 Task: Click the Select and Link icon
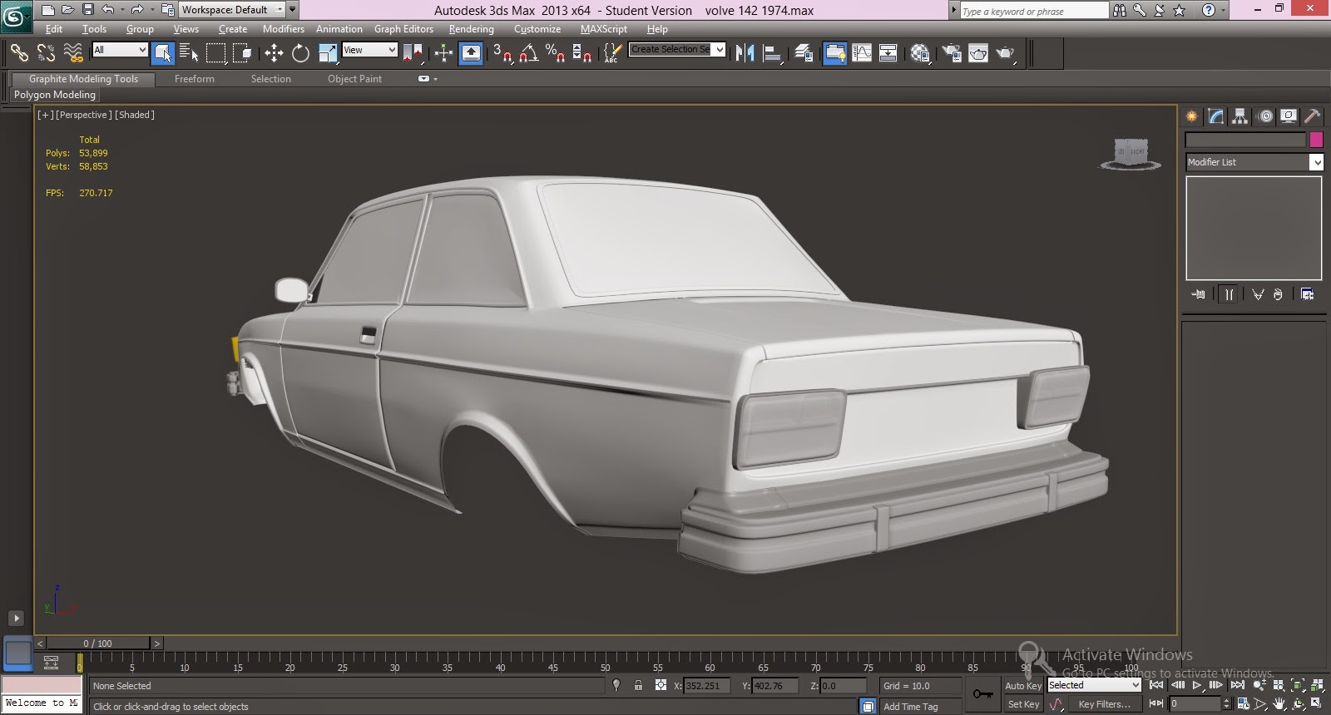[18, 53]
